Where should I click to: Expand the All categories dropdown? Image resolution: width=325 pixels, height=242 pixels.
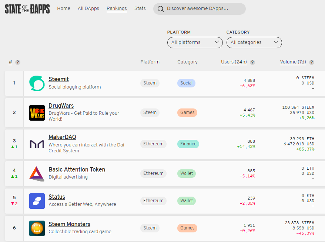tap(254, 42)
